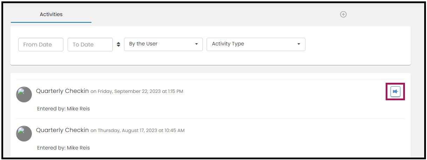Viewport: 427px width, 160px height.
Task: Click the By the User dropdown arrow
Action: tap(197, 44)
